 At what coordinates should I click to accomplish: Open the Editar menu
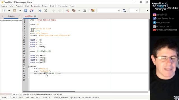point(11,6)
